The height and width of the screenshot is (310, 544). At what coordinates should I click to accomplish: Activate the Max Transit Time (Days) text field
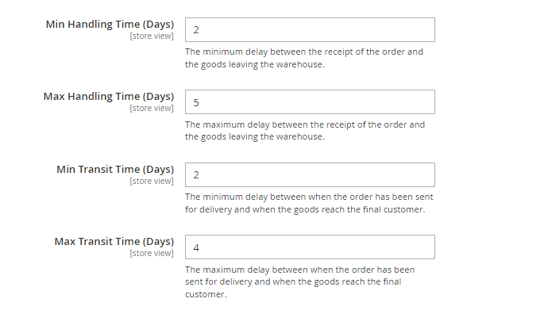tap(310, 247)
